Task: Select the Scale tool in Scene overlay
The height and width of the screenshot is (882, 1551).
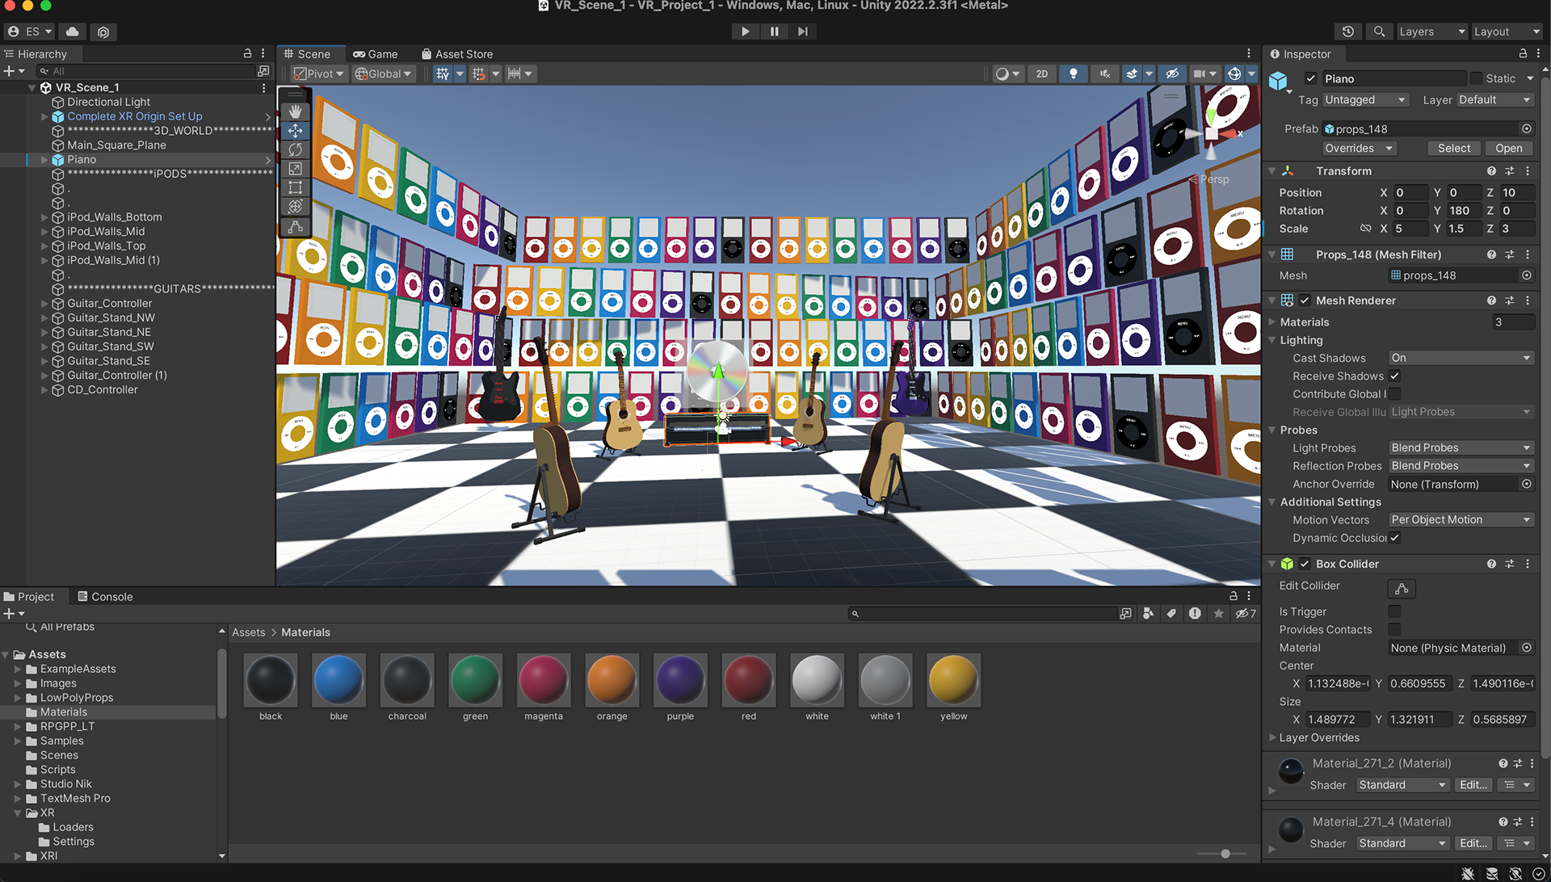Action: [x=296, y=169]
